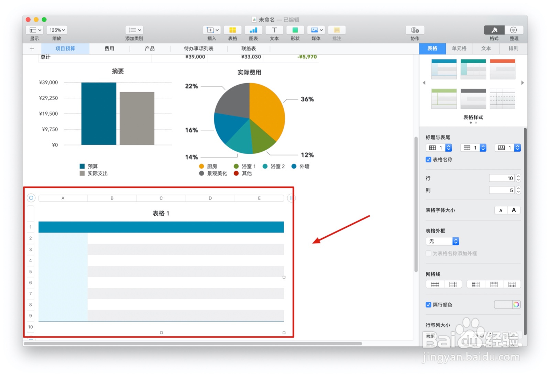Choose the orange table style thumbnail
Viewport: 550px width, 376px height.
click(x=503, y=69)
